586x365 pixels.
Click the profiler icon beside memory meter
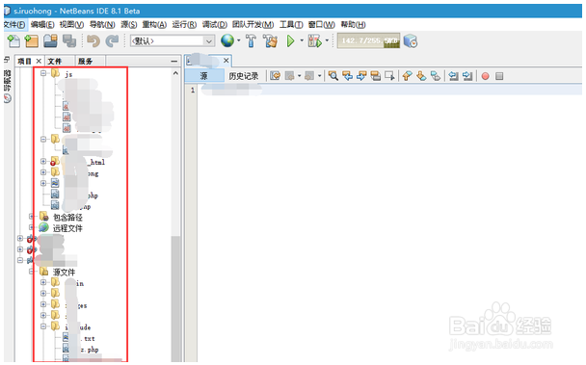pyautogui.click(x=411, y=40)
